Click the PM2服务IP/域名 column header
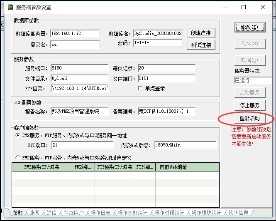This screenshot has width=276, height=221. click(42, 167)
